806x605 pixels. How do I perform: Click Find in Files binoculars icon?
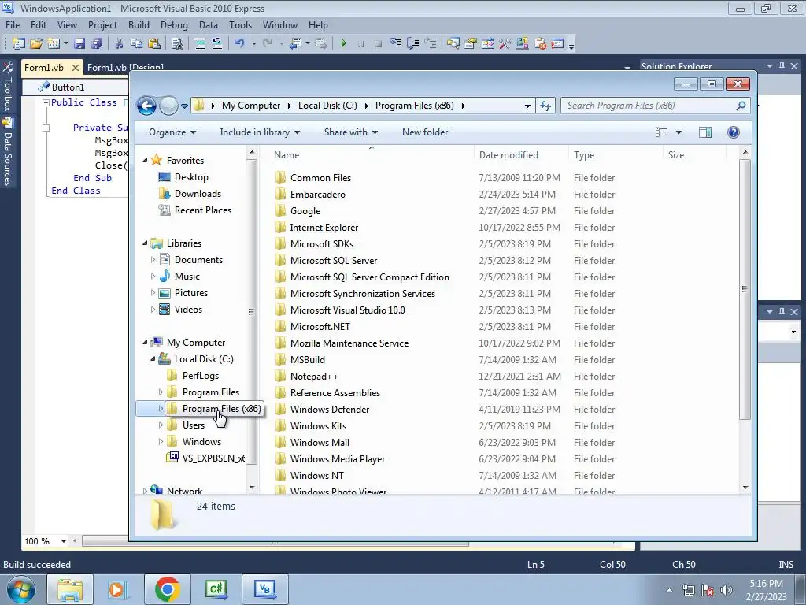pyautogui.click(x=177, y=44)
